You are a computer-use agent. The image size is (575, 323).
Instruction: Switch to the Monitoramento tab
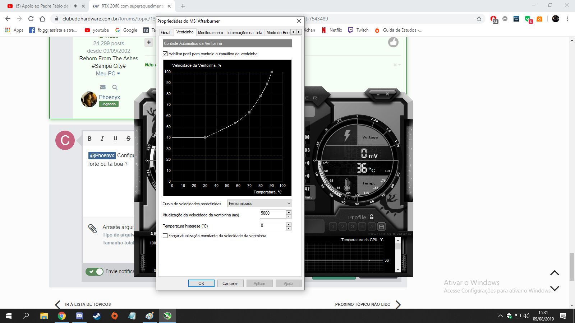[x=210, y=33]
